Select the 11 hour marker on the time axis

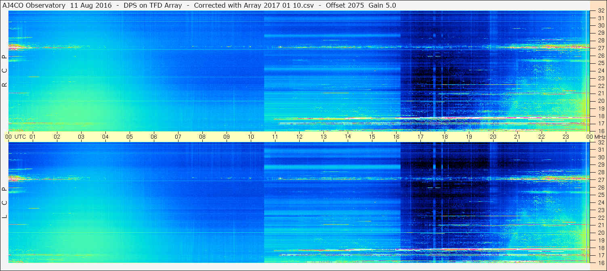tap(275, 137)
